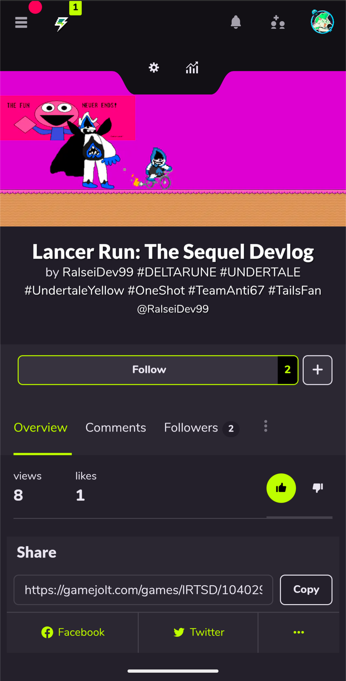The height and width of the screenshot is (681, 346).
Task: Open the Game Jolt lightning bolt feed
Action: pyautogui.click(x=62, y=24)
